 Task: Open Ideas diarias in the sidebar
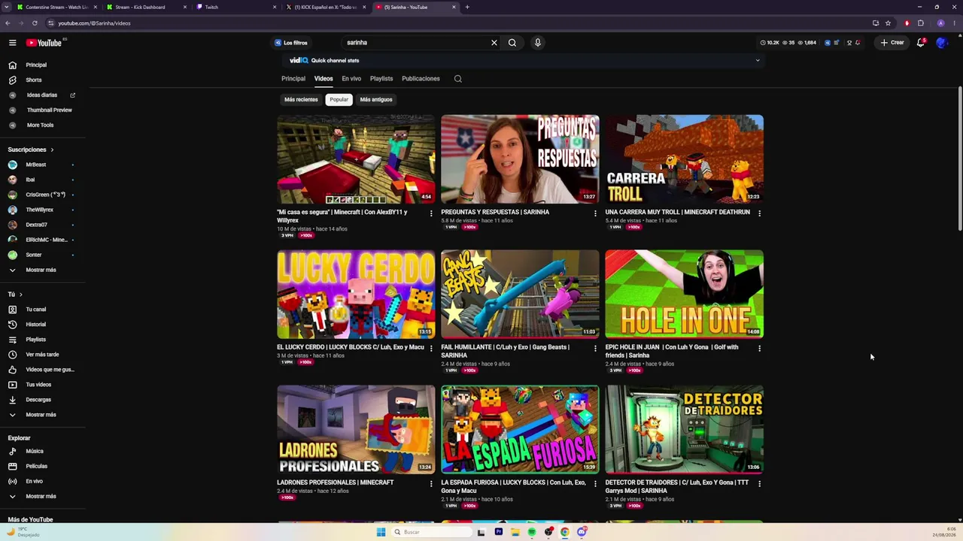pyautogui.click(x=43, y=95)
